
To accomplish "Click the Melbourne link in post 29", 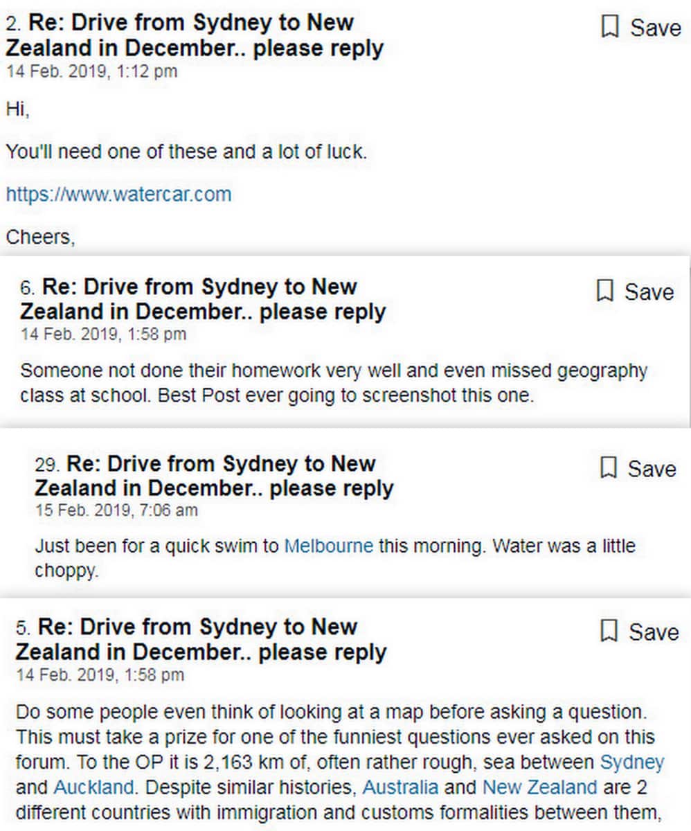I will (328, 546).
